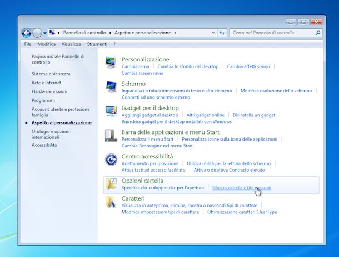The width and height of the screenshot is (339, 257).
Task: Open the Gadget per il desktop icon
Action: (111, 111)
